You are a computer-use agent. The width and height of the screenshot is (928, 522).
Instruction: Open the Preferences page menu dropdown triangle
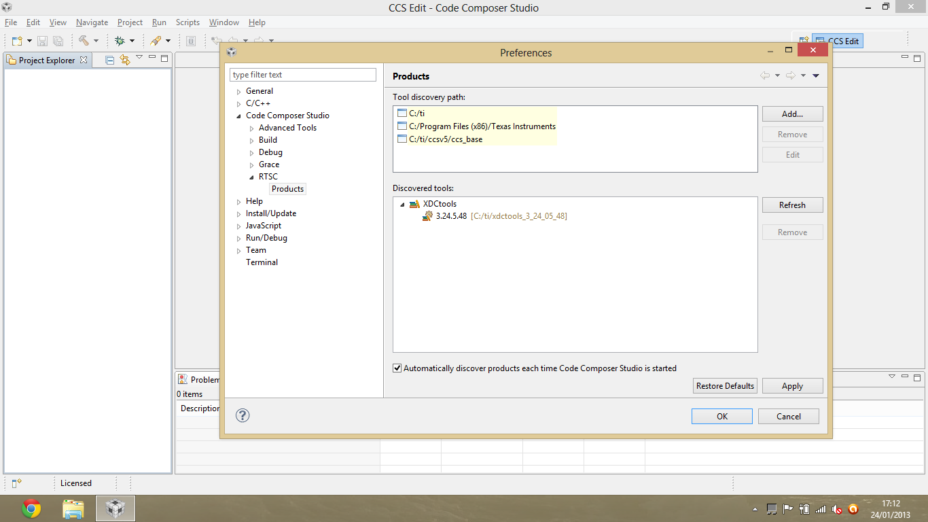816,75
